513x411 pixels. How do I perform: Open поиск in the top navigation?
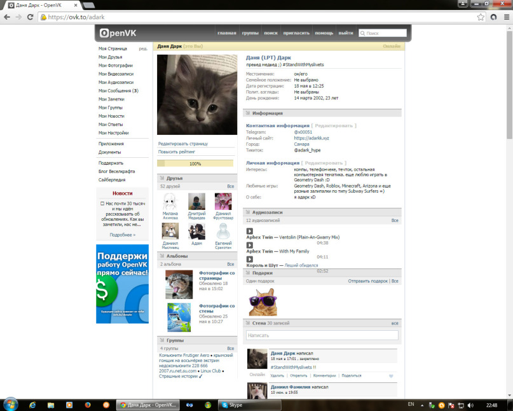(x=271, y=33)
